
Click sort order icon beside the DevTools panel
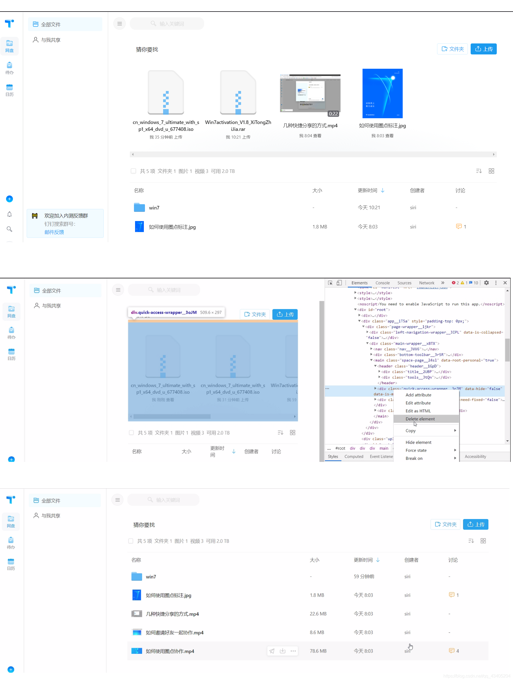(x=280, y=432)
